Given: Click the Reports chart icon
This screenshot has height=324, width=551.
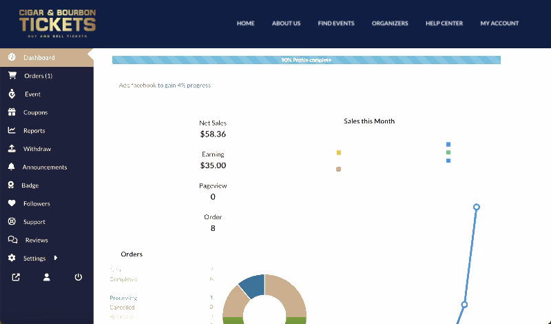Looking at the screenshot, I should tap(12, 130).
